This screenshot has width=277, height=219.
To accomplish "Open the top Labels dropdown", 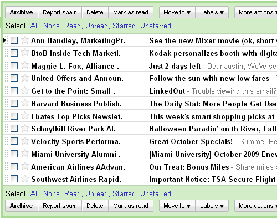I will 212,12.
